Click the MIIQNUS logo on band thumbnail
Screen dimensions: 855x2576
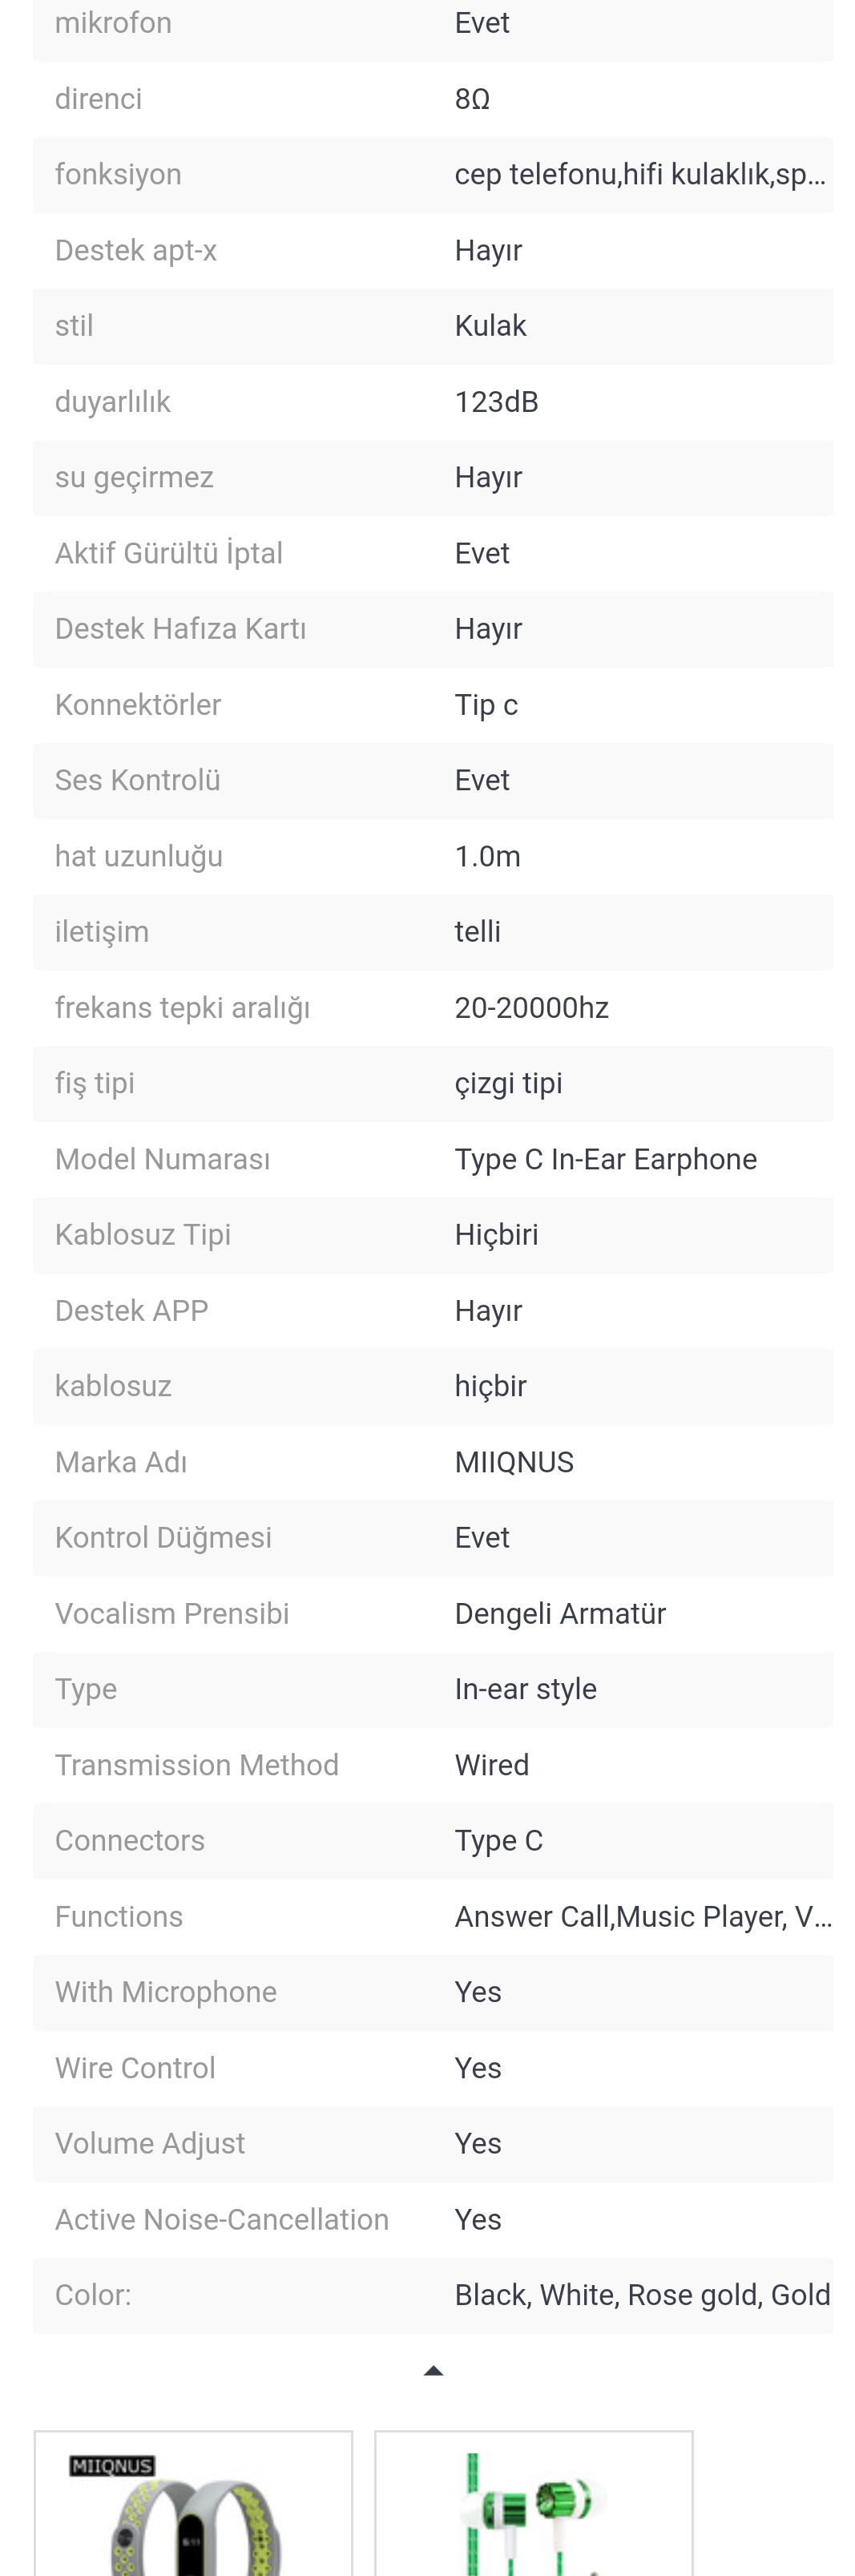click(x=112, y=2466)
